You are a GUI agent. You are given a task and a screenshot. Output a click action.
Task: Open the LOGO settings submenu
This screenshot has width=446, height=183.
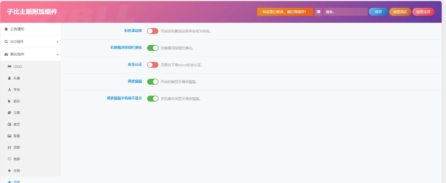coord(30,66)
